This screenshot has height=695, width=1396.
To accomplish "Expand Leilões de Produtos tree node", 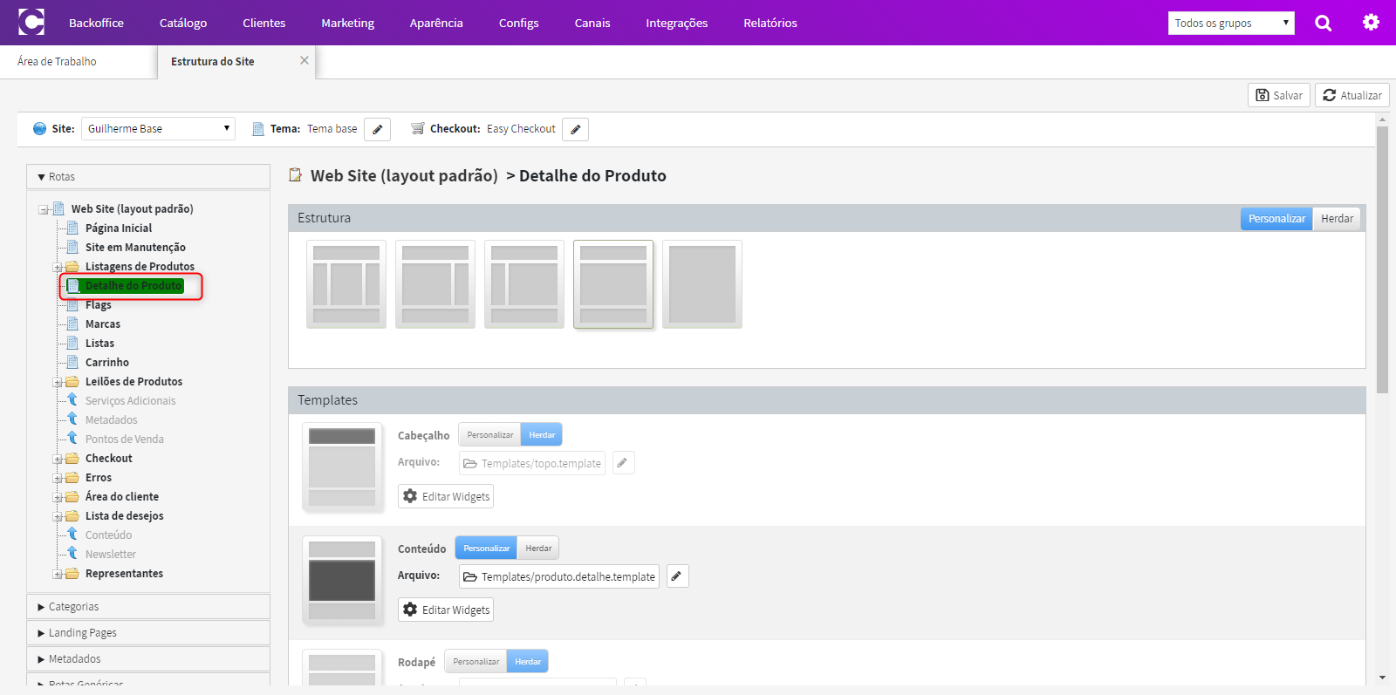I will (58, 383).
